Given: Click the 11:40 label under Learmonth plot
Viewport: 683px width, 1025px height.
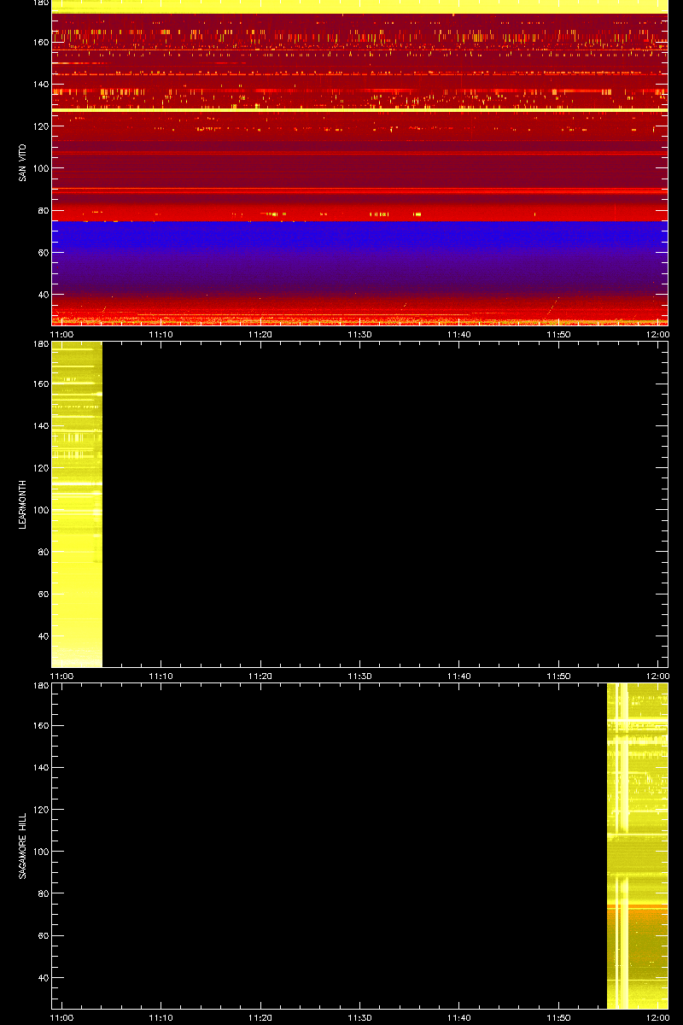Looking at the screenshot, I should pyautogui.click(x=459, y=676).
